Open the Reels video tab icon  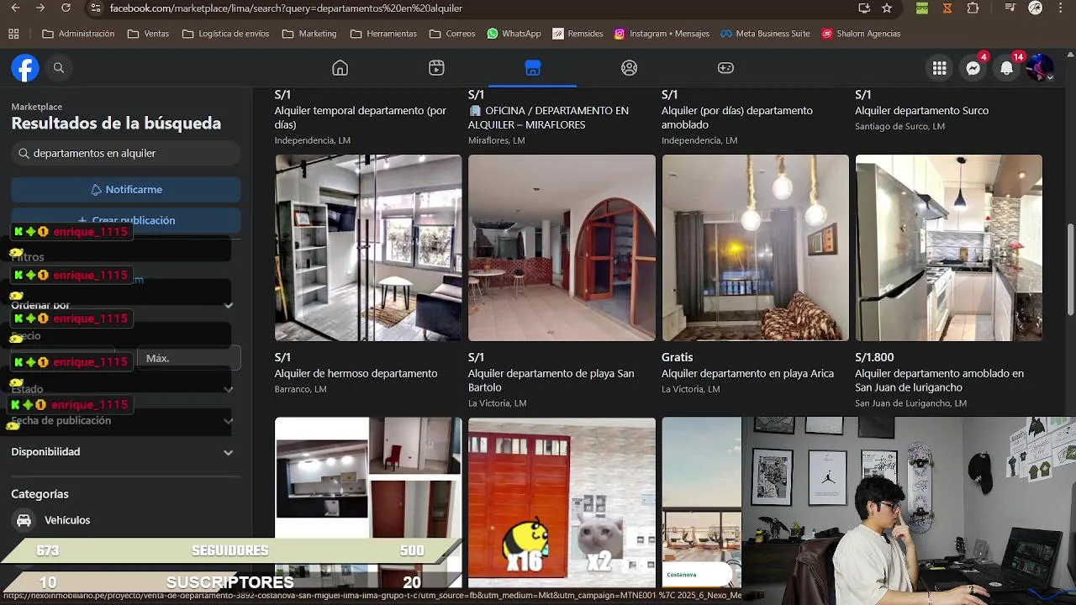(x=436, y=68)
